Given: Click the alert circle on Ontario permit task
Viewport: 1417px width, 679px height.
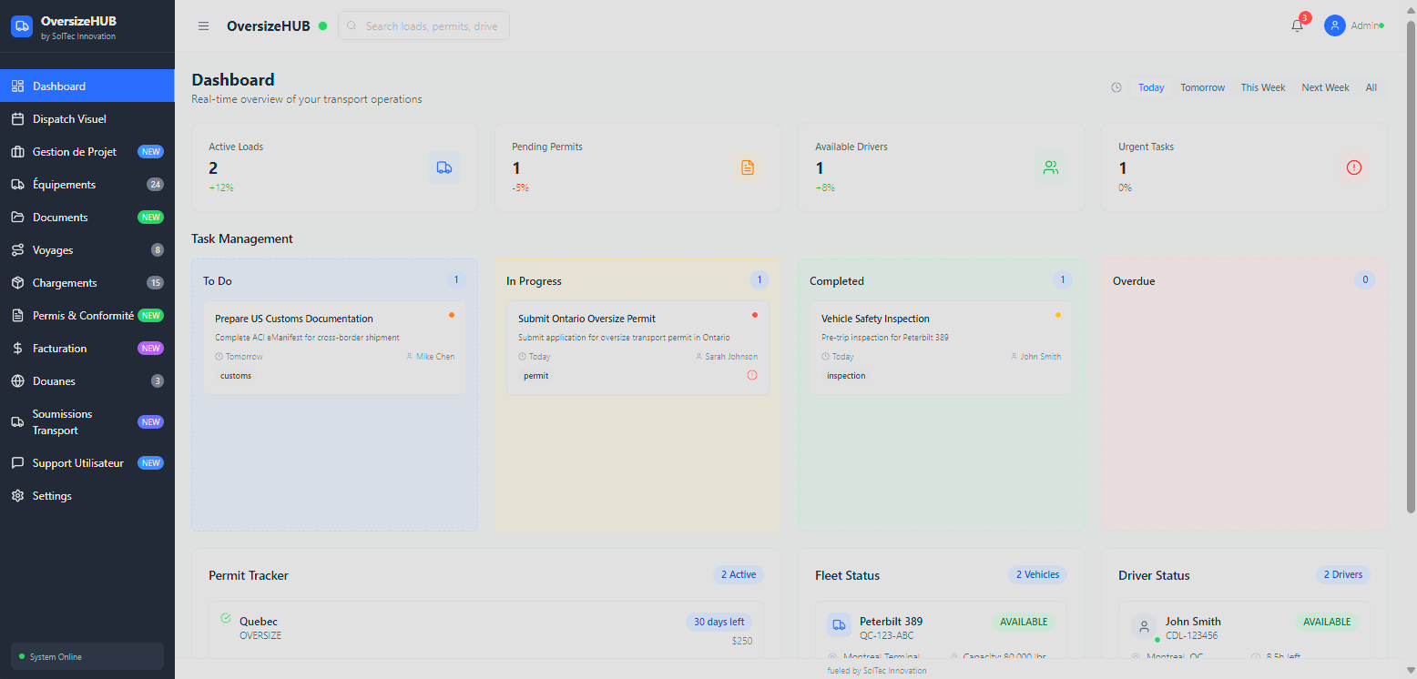Looking at the screenshot, I should (x=752, y=375).
